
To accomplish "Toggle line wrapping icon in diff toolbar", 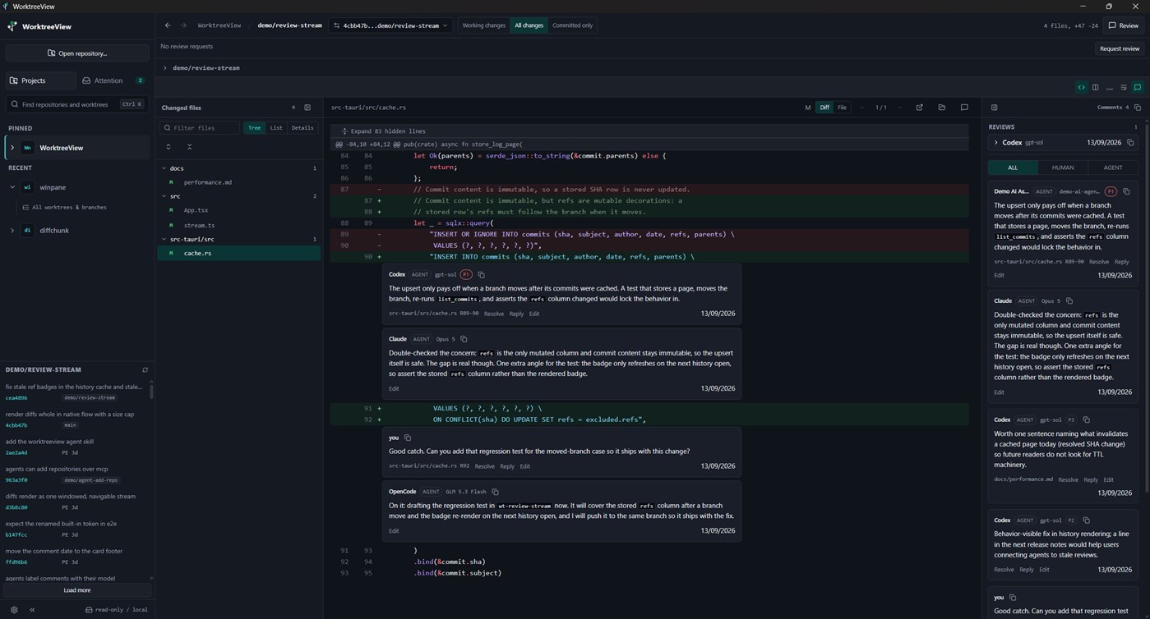I will (1124, 87).
